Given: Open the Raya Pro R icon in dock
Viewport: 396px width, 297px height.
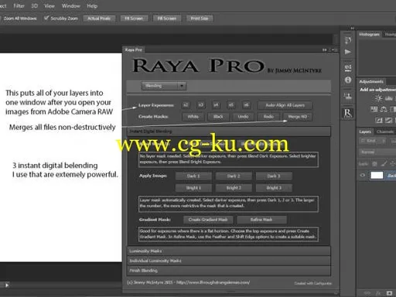Looking at the screenshot, I should 347,113.
